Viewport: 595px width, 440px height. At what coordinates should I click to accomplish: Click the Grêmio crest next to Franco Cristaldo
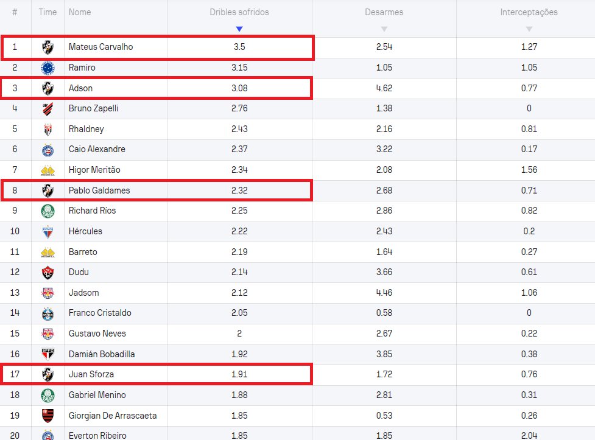point(48,313)
